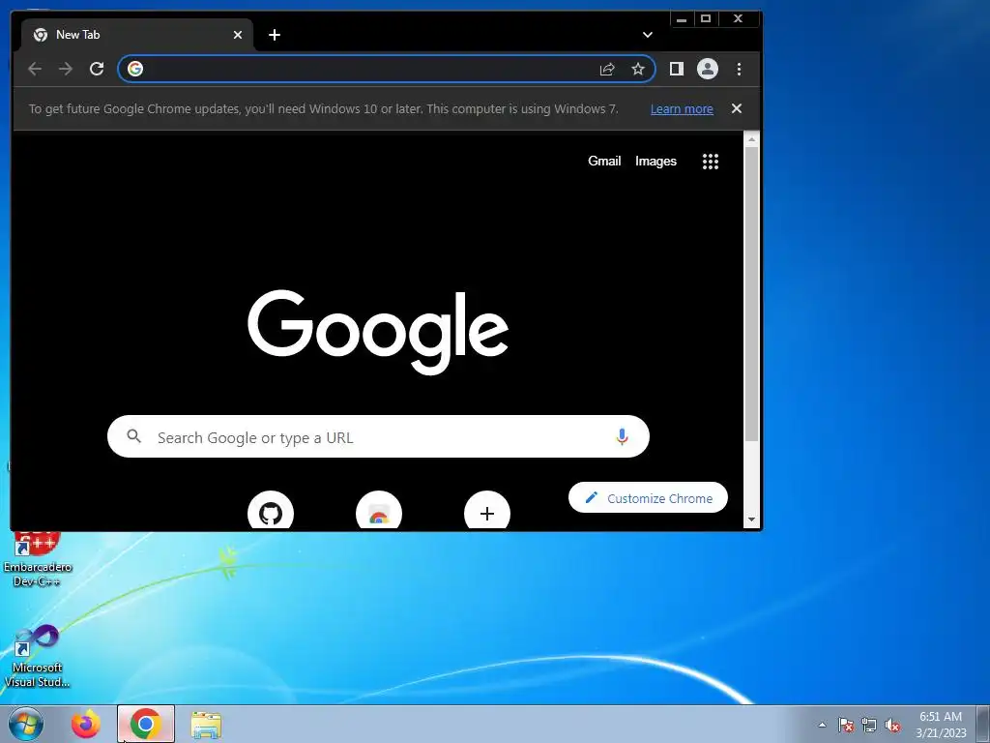990x743 pixels.
Task: Expand the tab search dropdown arrow
Action: (647, 35)
